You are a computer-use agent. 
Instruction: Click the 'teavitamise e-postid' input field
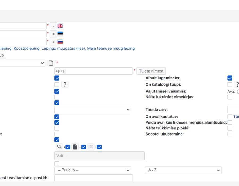tap(93, 178)
